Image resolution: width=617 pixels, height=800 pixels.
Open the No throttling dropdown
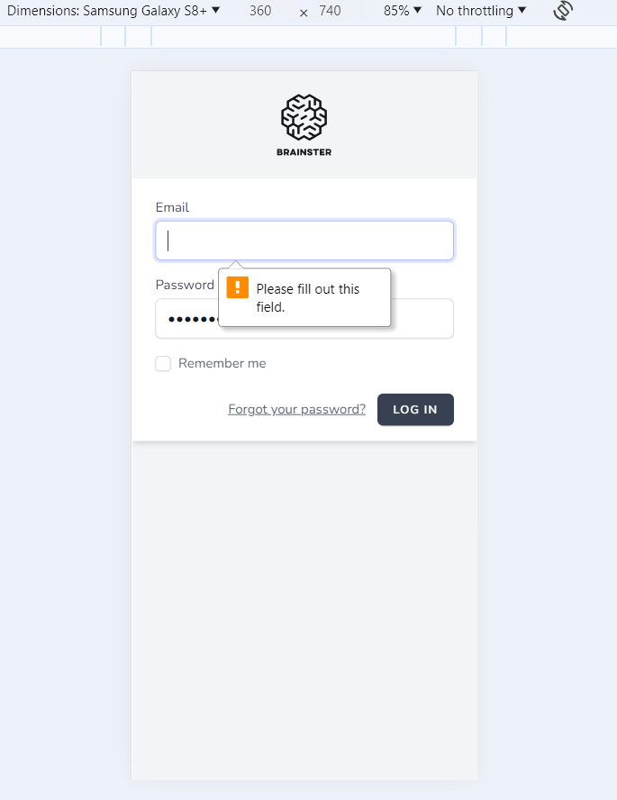point(481,11)
